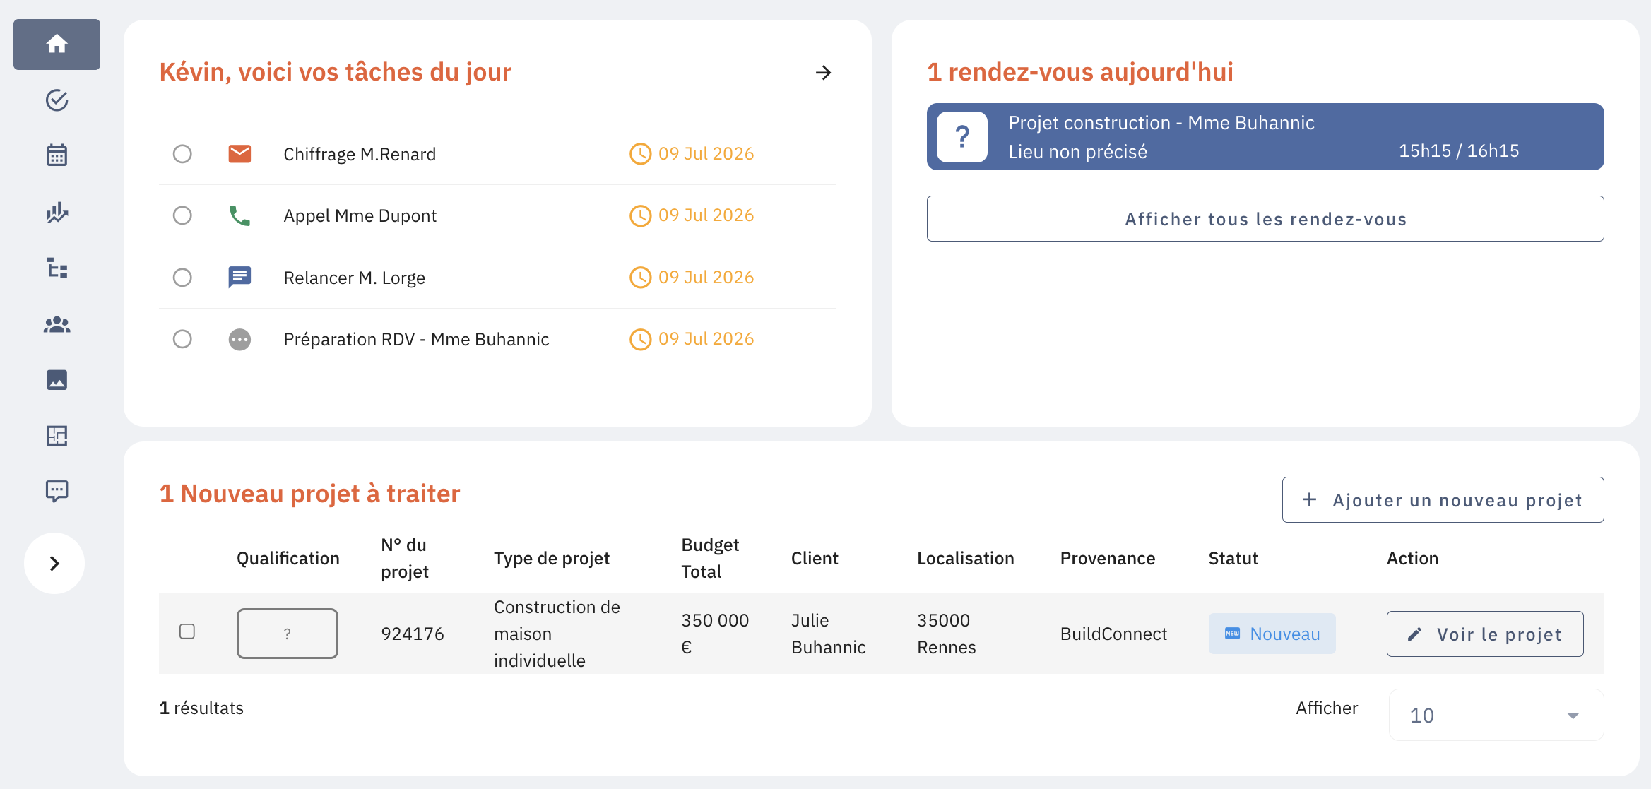Click the clock icon on Chiffrage M.Renard row

pos(640,154)
